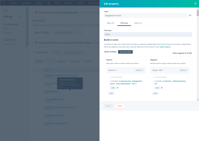Edit the Score: -100 pencil icon
Screen dimensions: 199x141
pyautogui.click(x=163, y=70)
